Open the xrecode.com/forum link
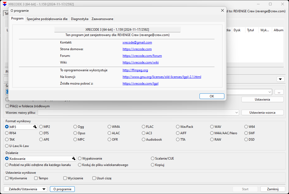The image size is (289, 194). coord(142,56)
